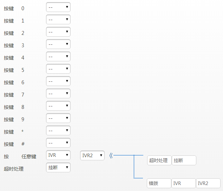Click the IVR2 box in diagram

point(208,183)
